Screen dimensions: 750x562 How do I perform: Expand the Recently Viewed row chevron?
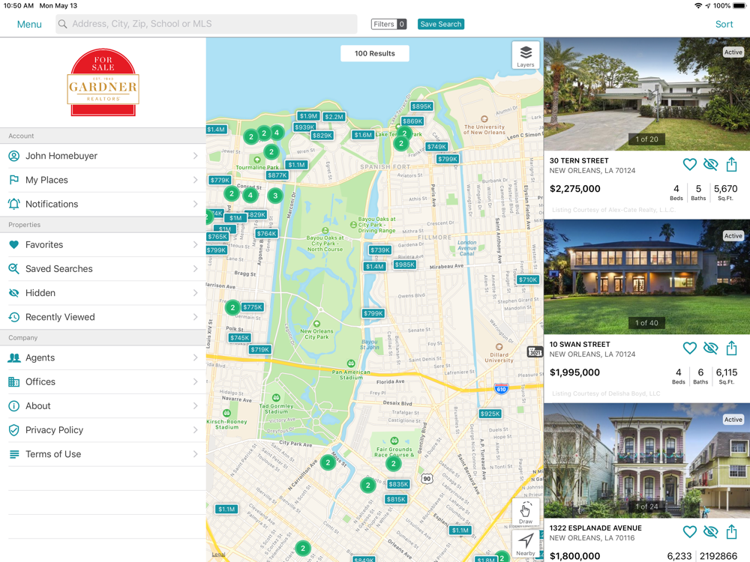coord(196,317)
